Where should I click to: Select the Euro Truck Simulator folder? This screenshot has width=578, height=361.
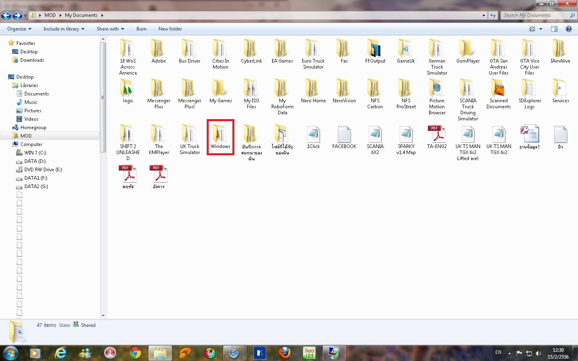click(x=313, y=54)
